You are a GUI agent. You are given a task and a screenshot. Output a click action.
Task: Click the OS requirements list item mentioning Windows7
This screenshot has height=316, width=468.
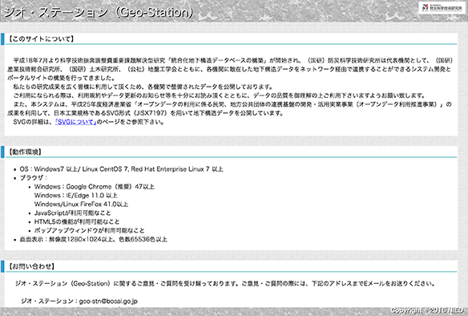122,169
